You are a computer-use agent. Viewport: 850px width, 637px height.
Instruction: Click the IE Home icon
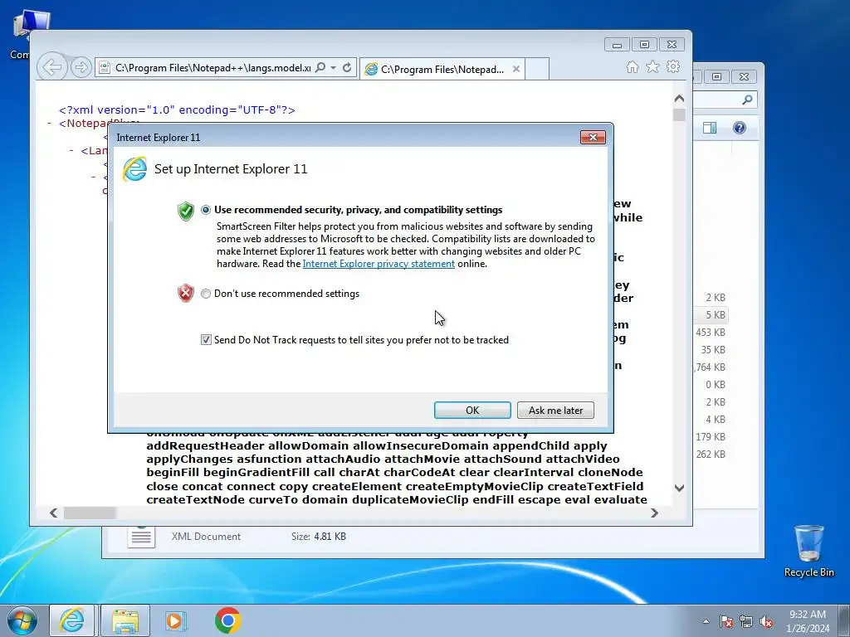tap(632, 66)
